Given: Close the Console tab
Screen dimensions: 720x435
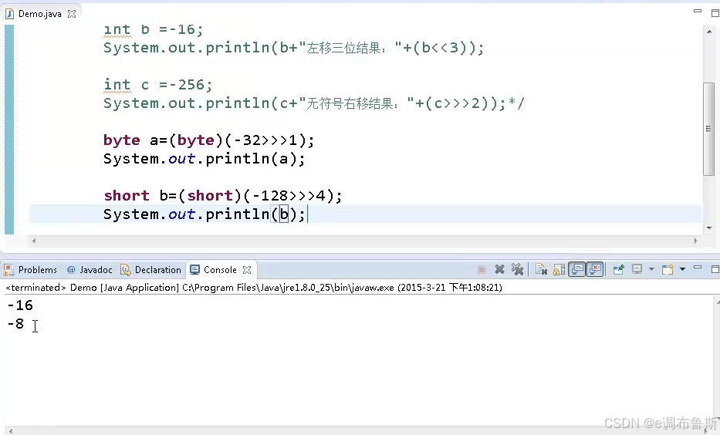Looking at the screenshot, I should 247,270.
